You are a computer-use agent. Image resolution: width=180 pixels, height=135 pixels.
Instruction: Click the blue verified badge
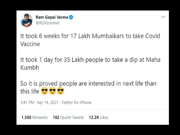click(x=71, y=17)
